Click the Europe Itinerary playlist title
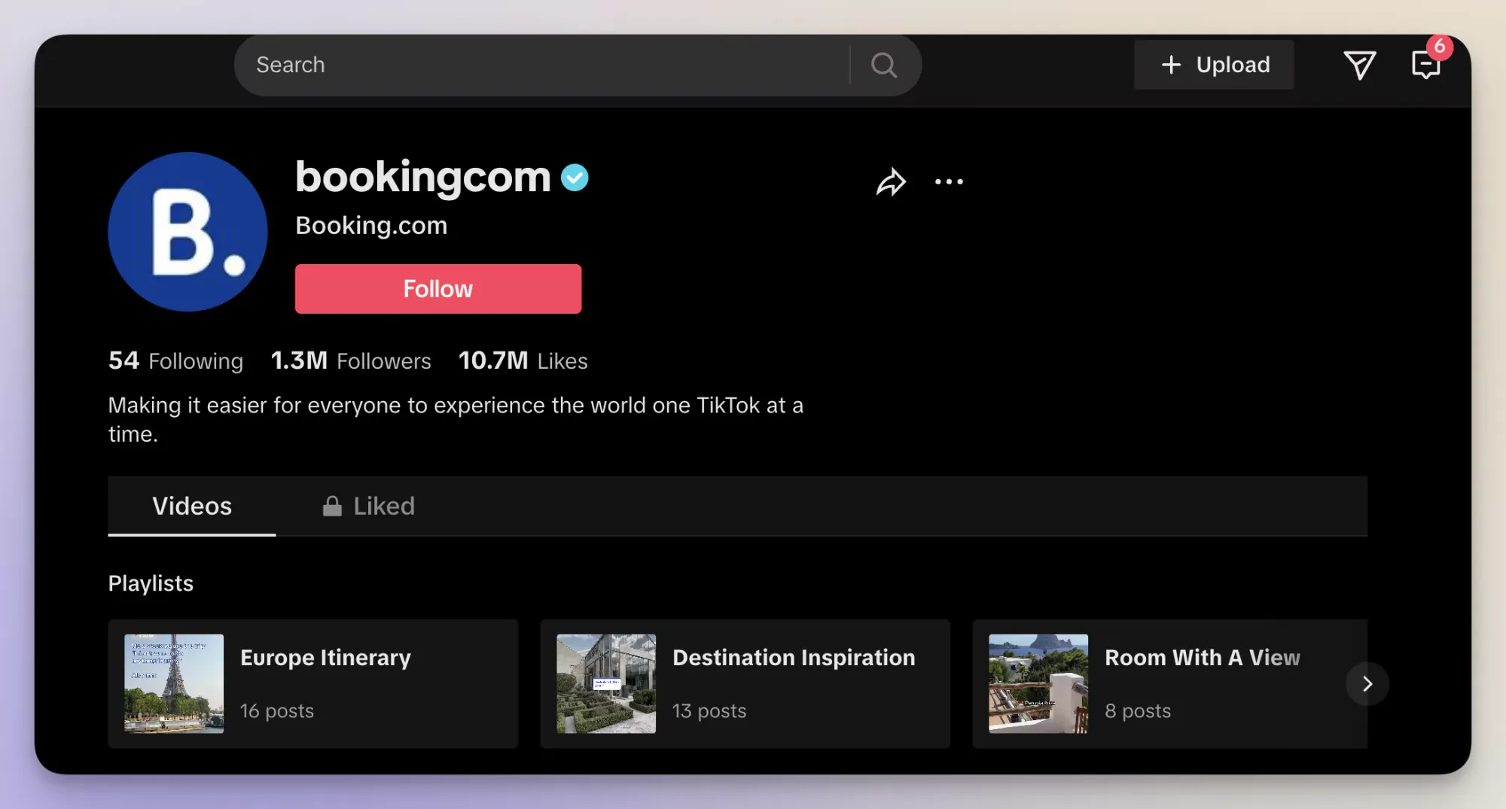Image resolution: width=1506 pixels, height=809 pixels. [325, 658]
